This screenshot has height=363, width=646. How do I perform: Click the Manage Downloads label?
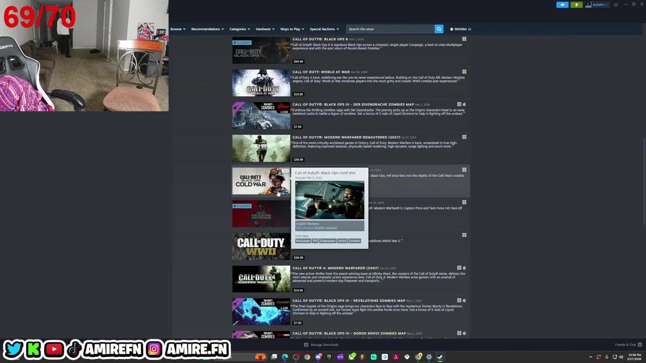pos(325,345)
